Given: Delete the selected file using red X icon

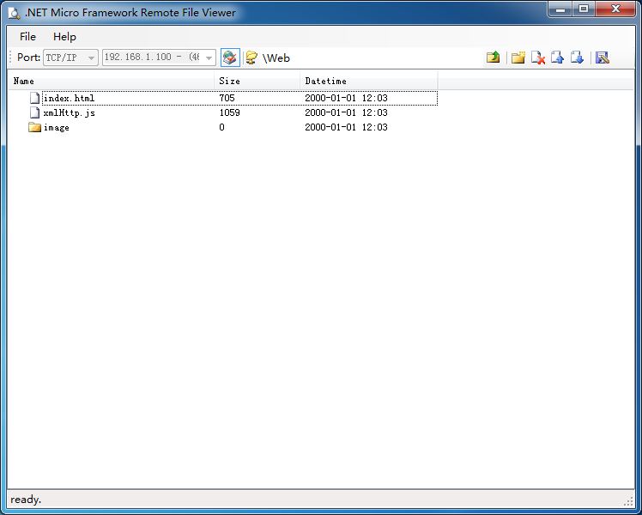Looking at the screenshot, I should 537,58.
